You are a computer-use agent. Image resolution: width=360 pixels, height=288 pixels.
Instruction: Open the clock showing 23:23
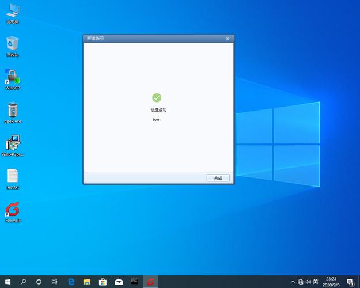[x=332, y=282]
